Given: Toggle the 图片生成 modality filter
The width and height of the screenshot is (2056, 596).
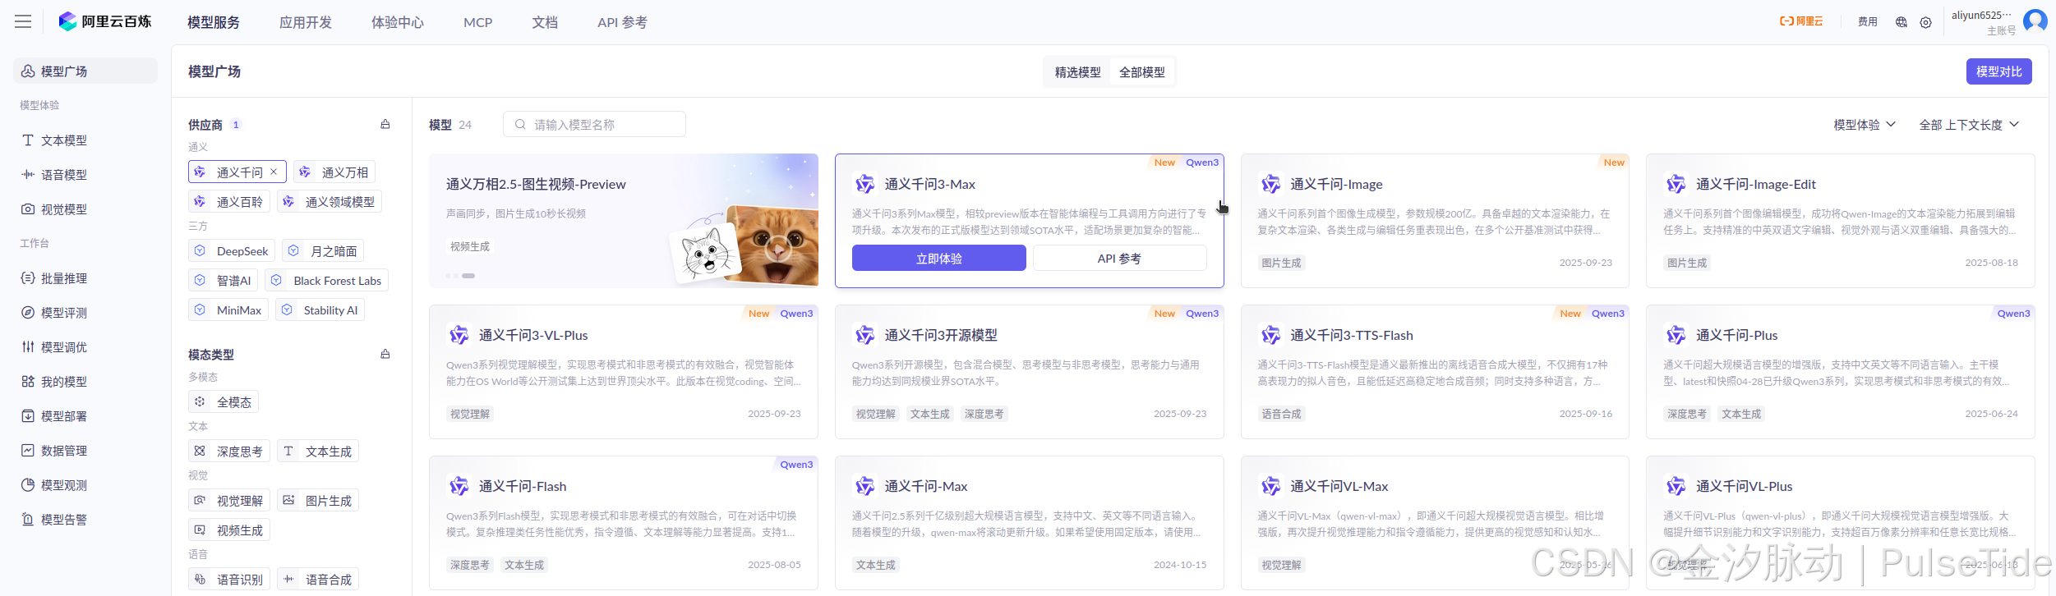Looking at the screenshot, I should click(x=318, y=501).
